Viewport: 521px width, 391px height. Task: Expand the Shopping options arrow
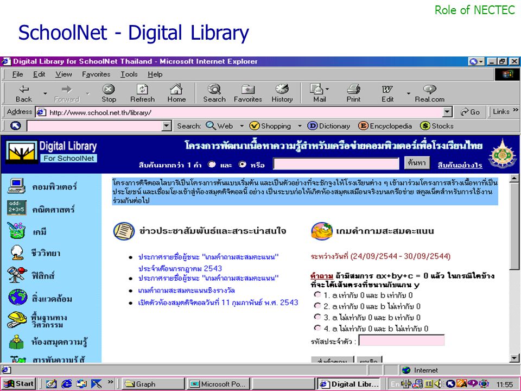(x=300, y=125)
